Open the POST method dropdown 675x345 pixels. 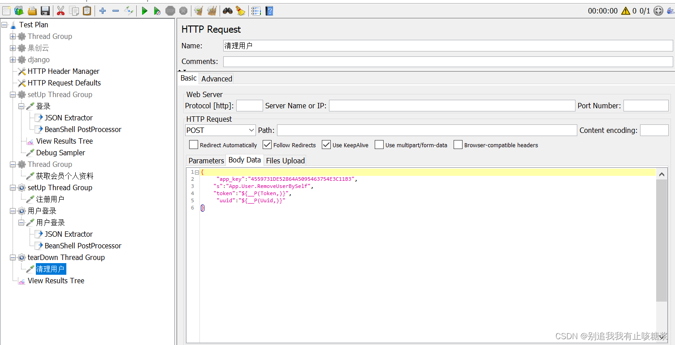pyautogui.click(x=220, y=130)
